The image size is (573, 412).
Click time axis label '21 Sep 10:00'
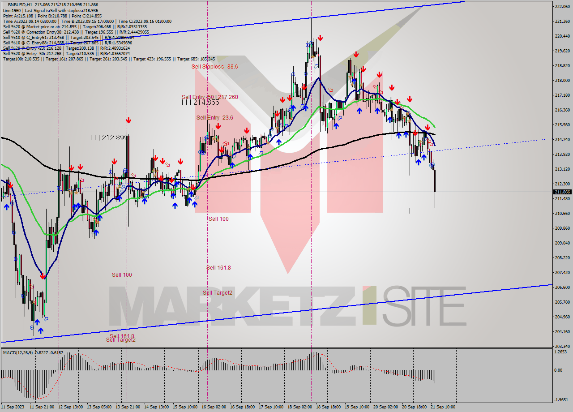[443, 407]
